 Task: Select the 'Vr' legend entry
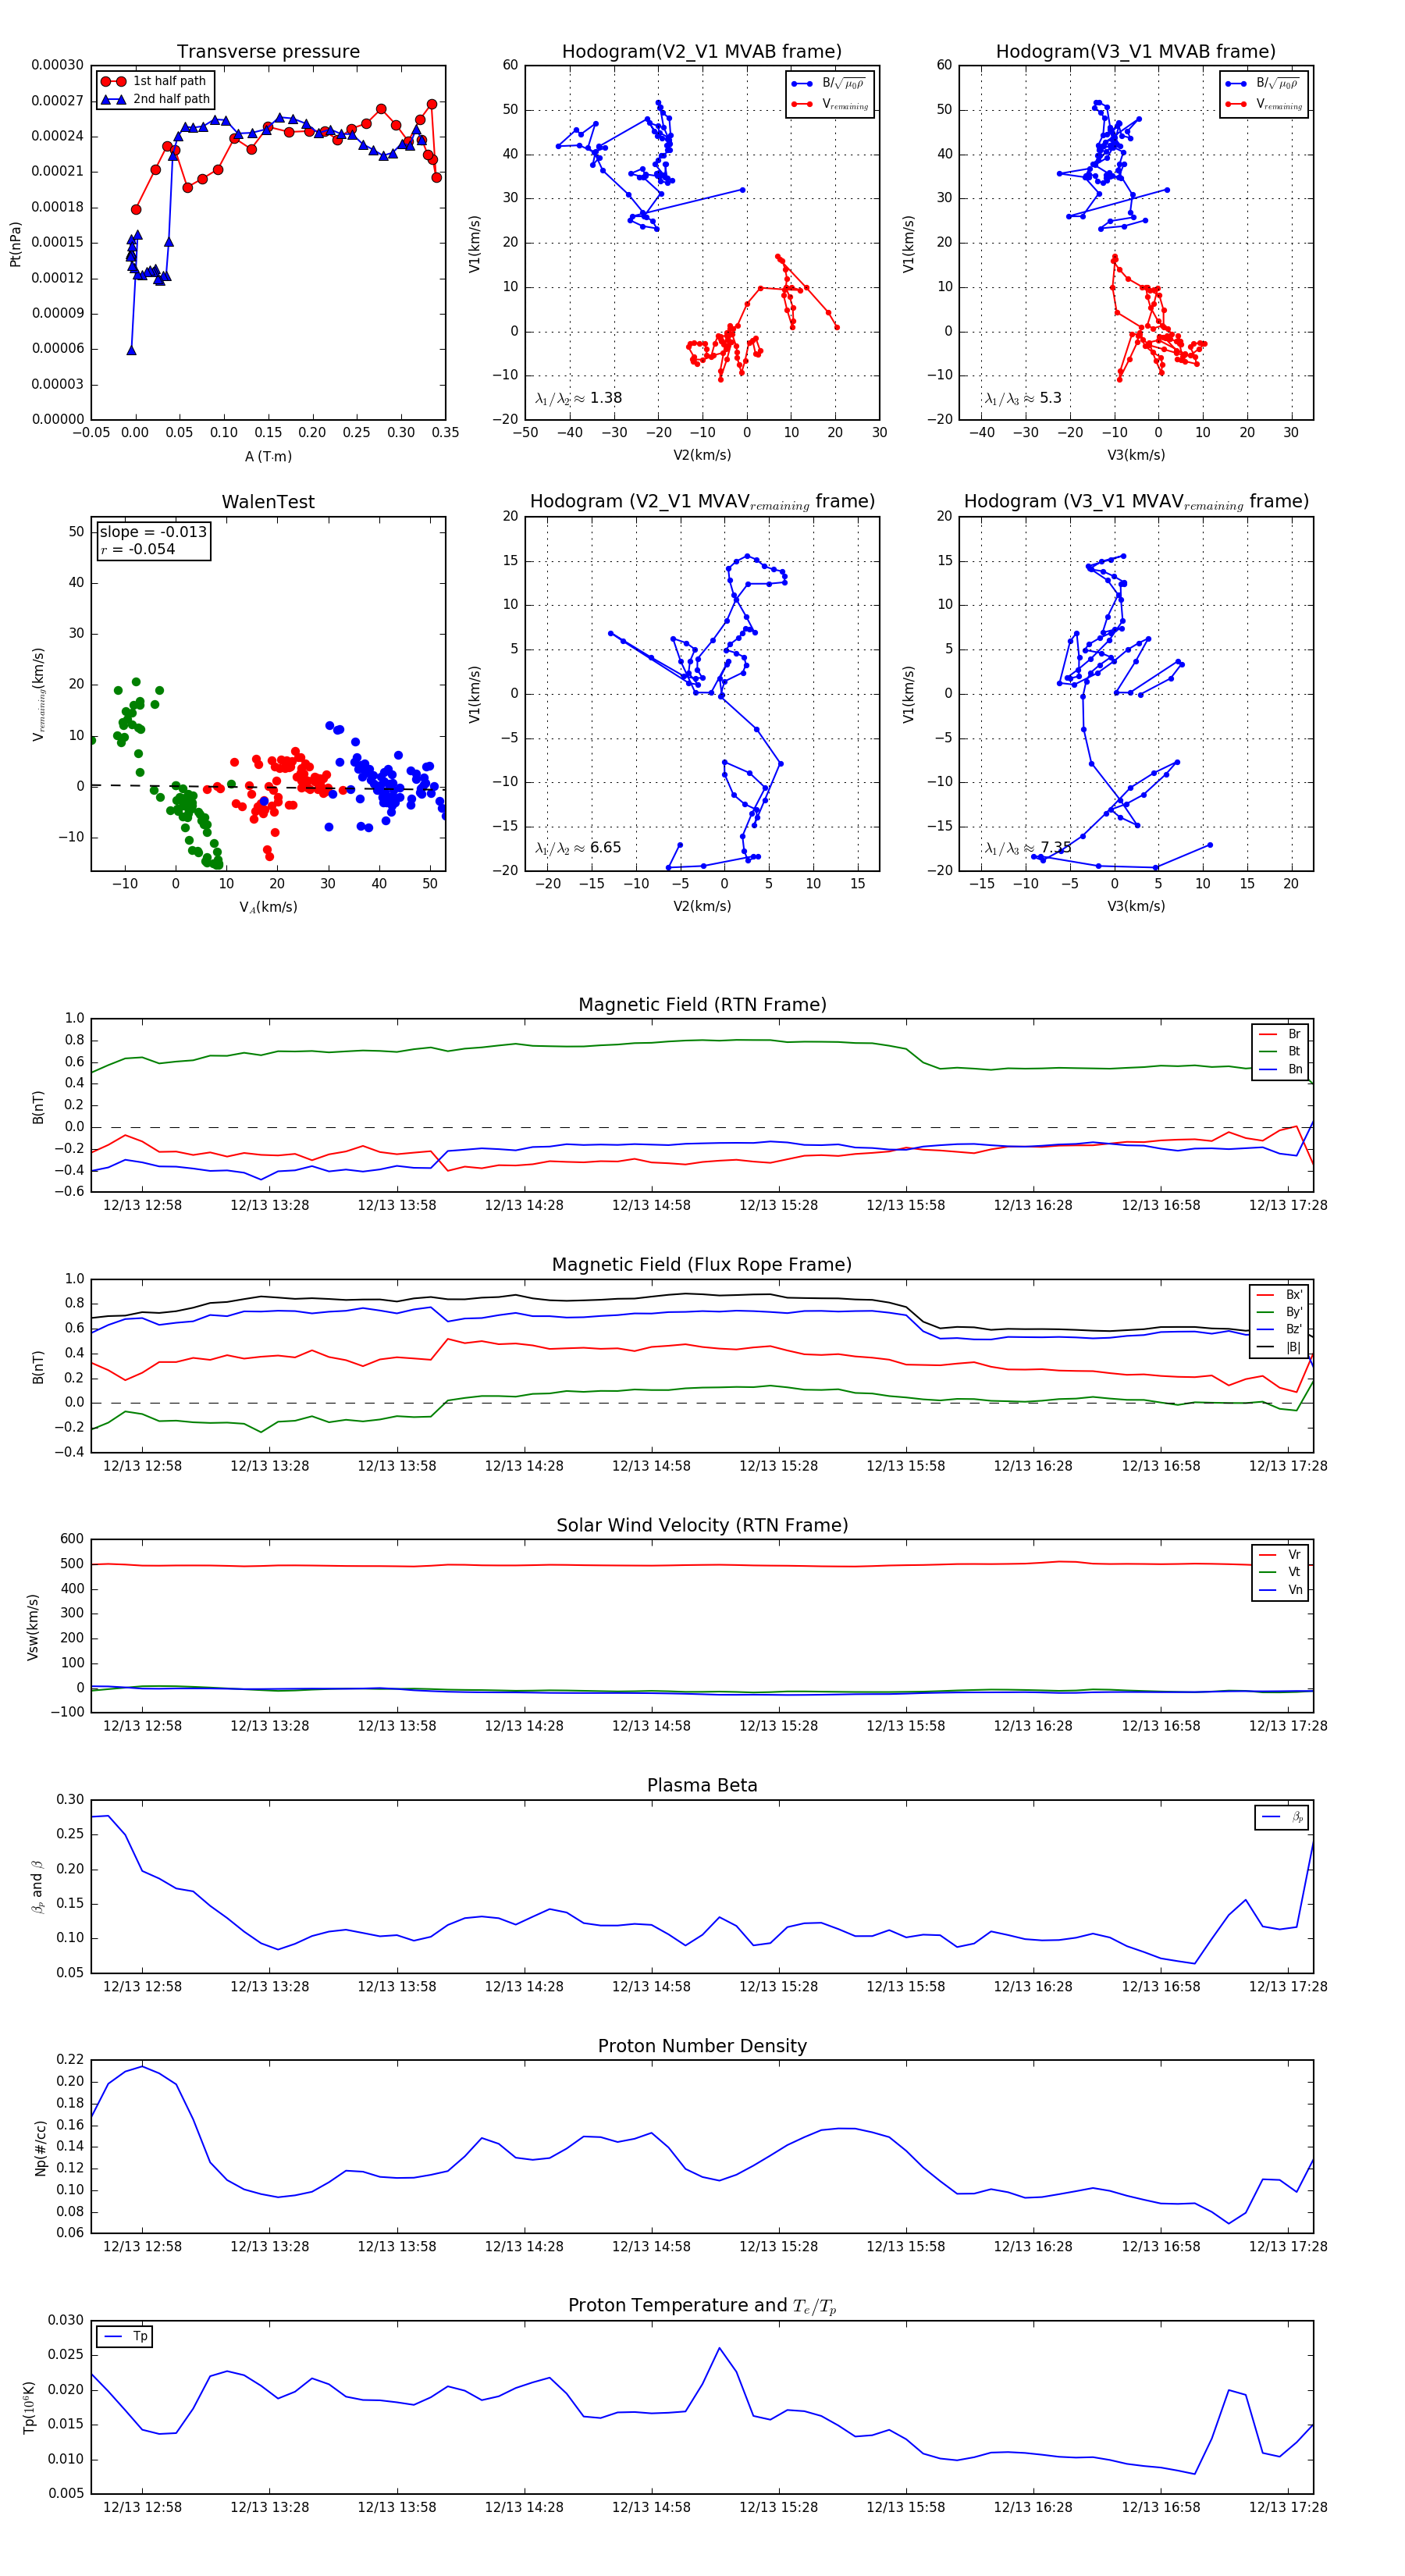pyautogui.click(x=1282, y=1555)
